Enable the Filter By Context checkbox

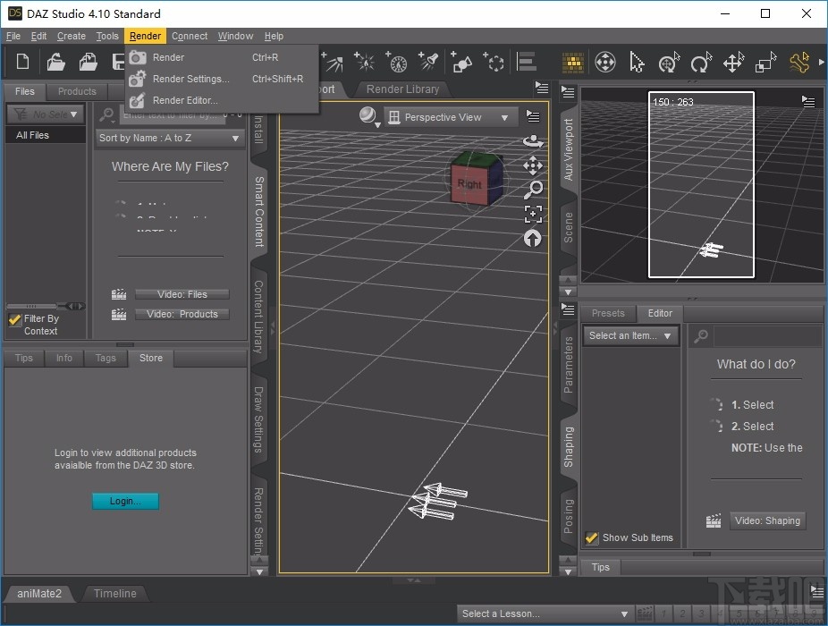pos(15,317)
